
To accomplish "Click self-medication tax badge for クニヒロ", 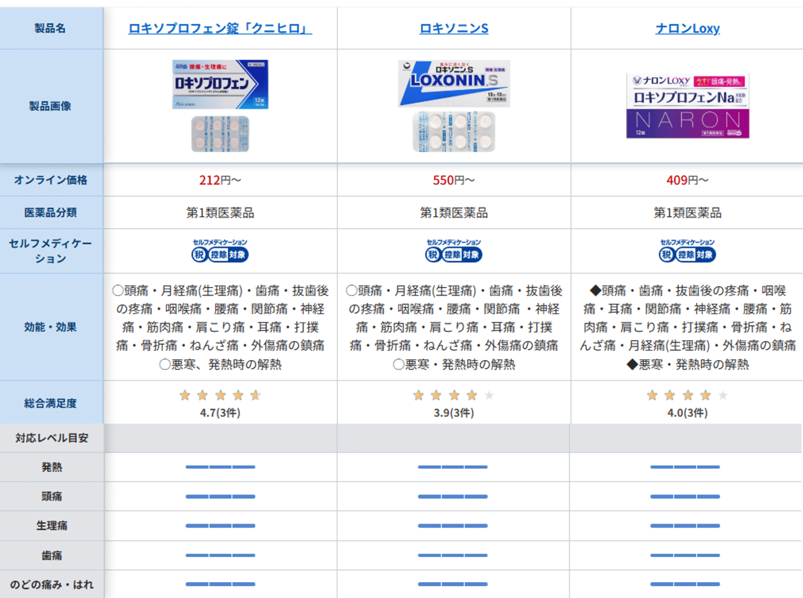I will tap(220, 250).
